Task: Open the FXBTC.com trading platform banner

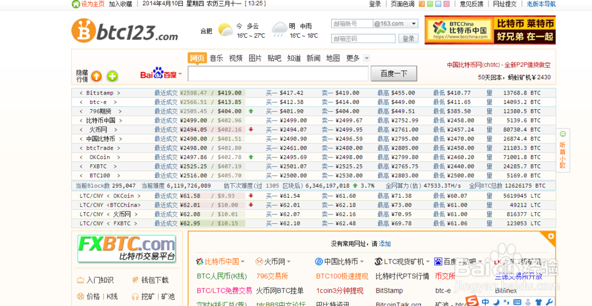Action: (127, 249)
